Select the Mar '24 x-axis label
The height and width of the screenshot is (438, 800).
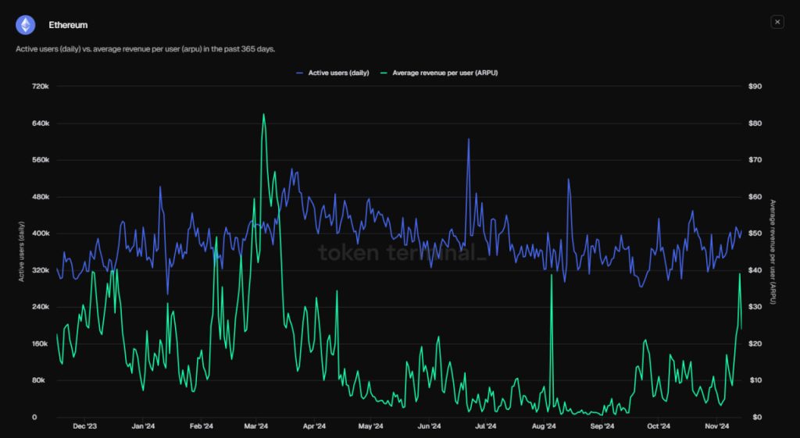coord(256,426)
